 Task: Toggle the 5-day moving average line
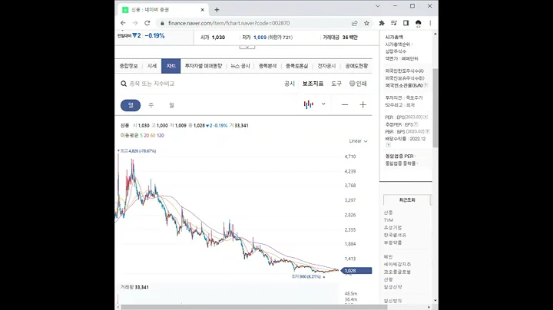pos(141,136)
